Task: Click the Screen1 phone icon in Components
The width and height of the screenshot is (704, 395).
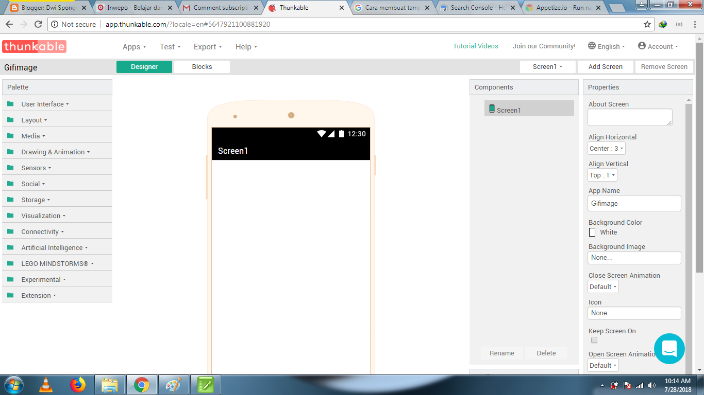Action: pos(492,109)
